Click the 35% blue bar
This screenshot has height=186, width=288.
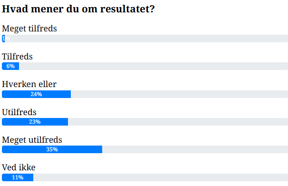click(x=52, y=149)
